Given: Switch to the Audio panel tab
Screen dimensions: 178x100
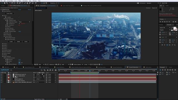Looking at the screenshot, I should [x=167, y=6].
